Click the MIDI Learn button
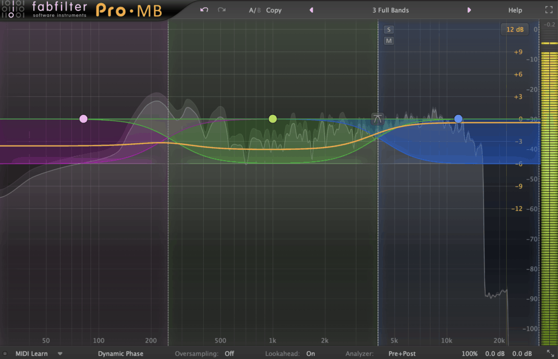The width and height of the screenshot is (558, 359). click(x=31, y=354)
